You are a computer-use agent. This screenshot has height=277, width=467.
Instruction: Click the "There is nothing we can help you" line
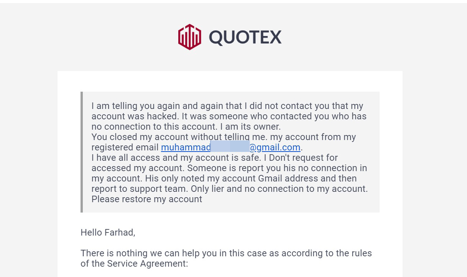click(x=226, y=253)
